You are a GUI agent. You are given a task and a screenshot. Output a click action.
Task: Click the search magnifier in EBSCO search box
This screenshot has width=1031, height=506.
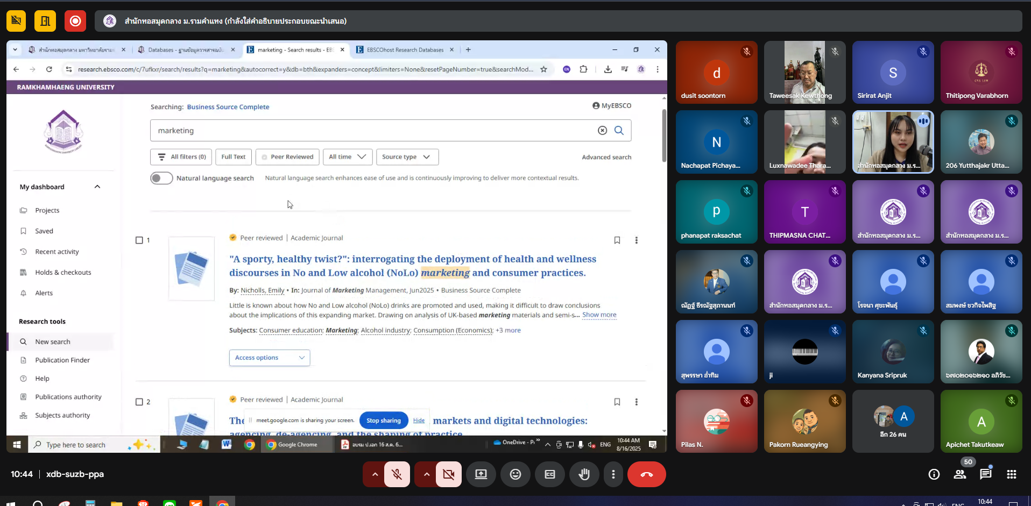point(619,130)
